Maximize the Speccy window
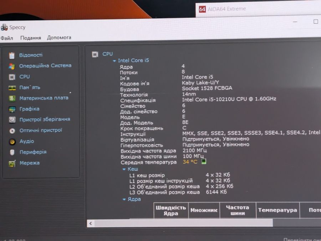The width and height of the screenshot is (321, 241). [x=316, y=21]
